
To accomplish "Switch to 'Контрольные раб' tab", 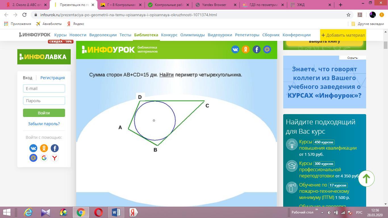I will 168,5.
